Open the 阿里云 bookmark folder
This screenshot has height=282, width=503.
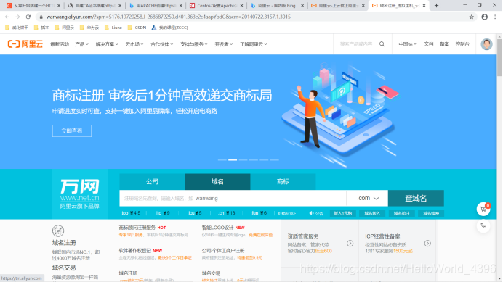point(65,28)
